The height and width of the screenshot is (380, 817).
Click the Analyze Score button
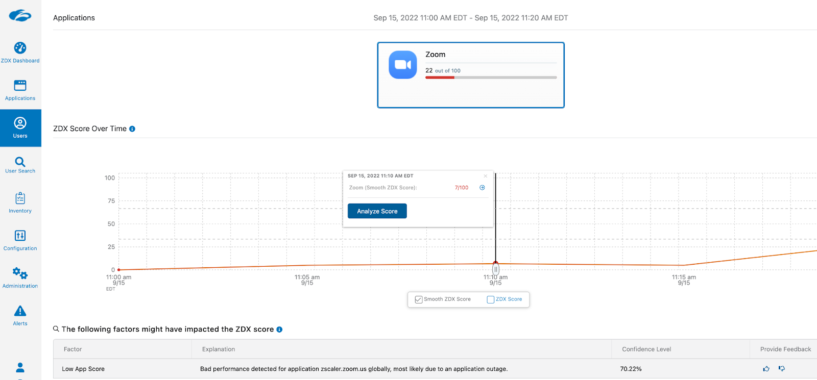[377, 211]
